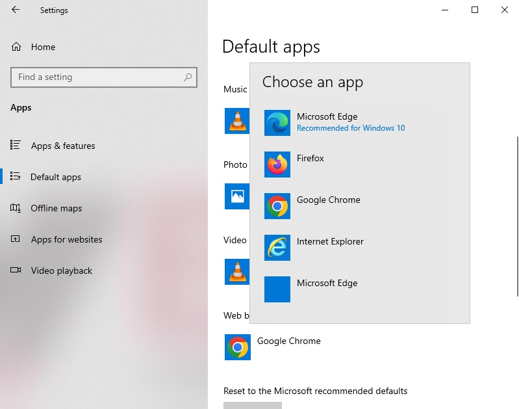Viewport: 519px width, 409px height.
Task: Click the Recommended for Windows 10 text
Action: 351,128
